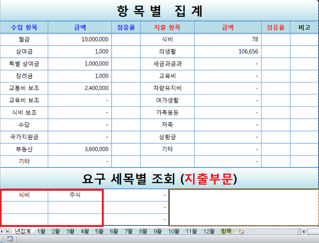
Task: Go to the next sheet tab arrow
Action: [x=2, y=231]
